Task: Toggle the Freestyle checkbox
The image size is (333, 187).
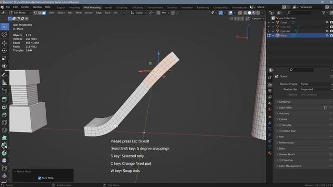Action: 280,161
